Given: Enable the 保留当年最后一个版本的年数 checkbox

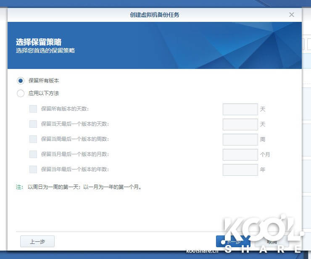Looking at the screenshot, I should (x=33, y=169).
